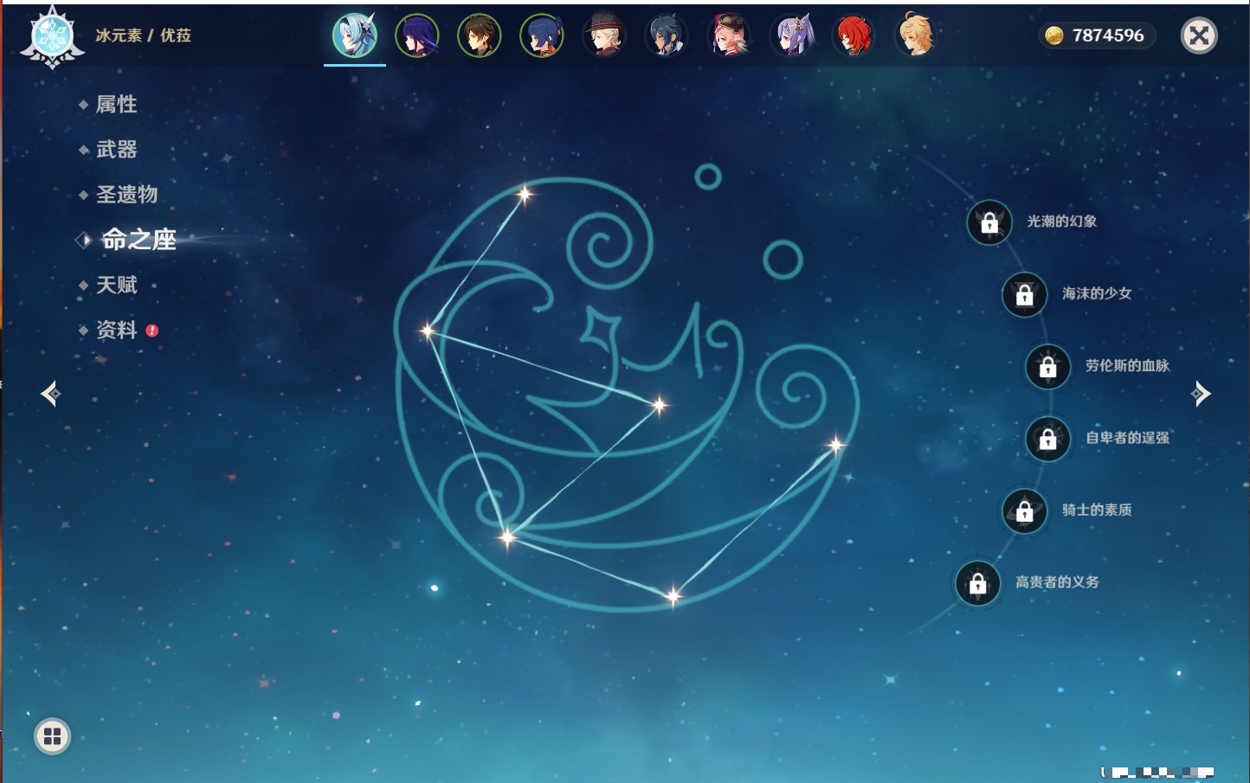This screenshot has height=783, width=1250.
Task: Open the 属性 attributes tab
Action: 116,105
